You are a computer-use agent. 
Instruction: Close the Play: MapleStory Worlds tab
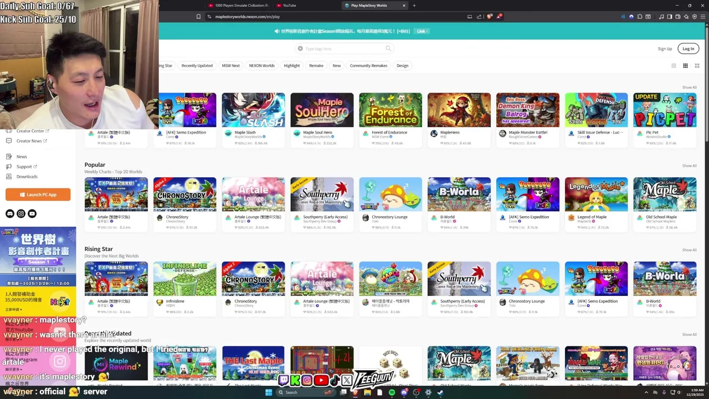[x=404, y=6]
